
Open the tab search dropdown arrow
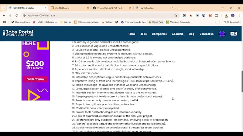[4, 8]
